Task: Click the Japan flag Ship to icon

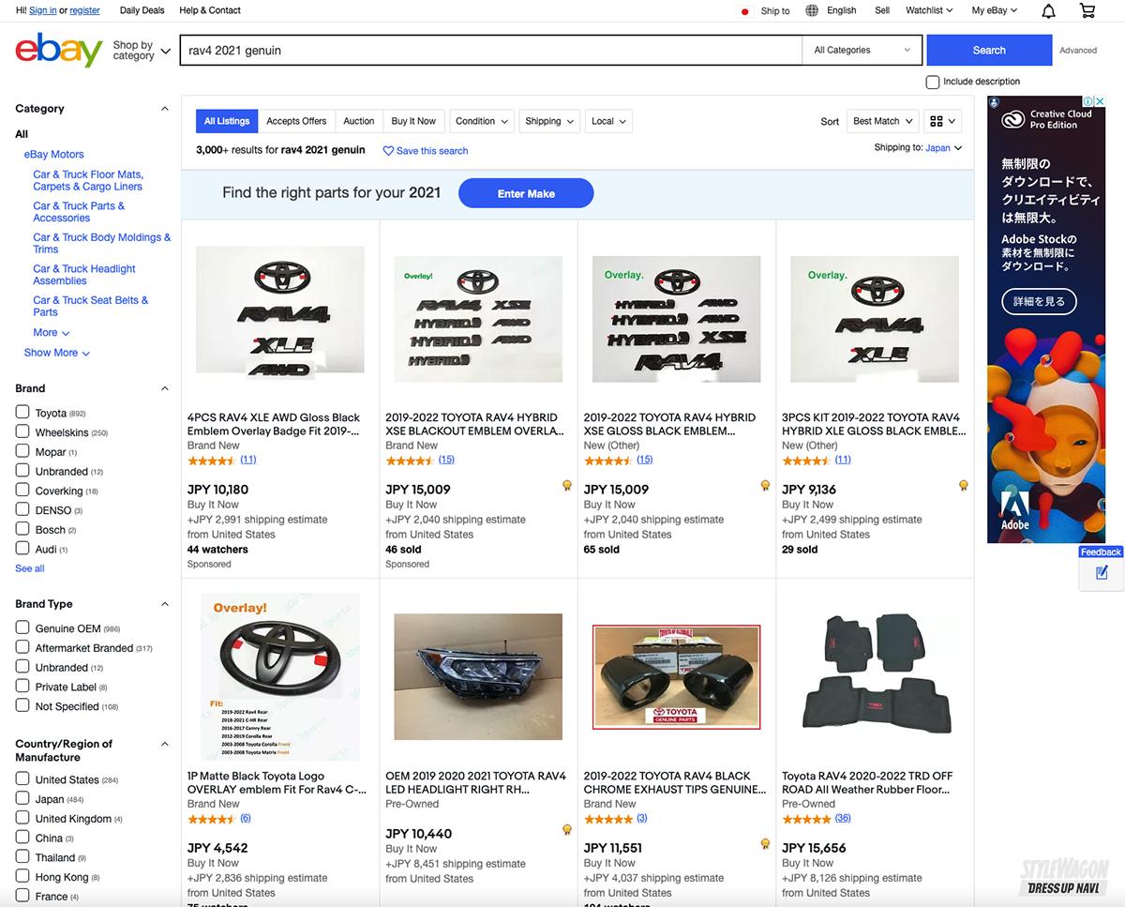Action: click(745, 11)
